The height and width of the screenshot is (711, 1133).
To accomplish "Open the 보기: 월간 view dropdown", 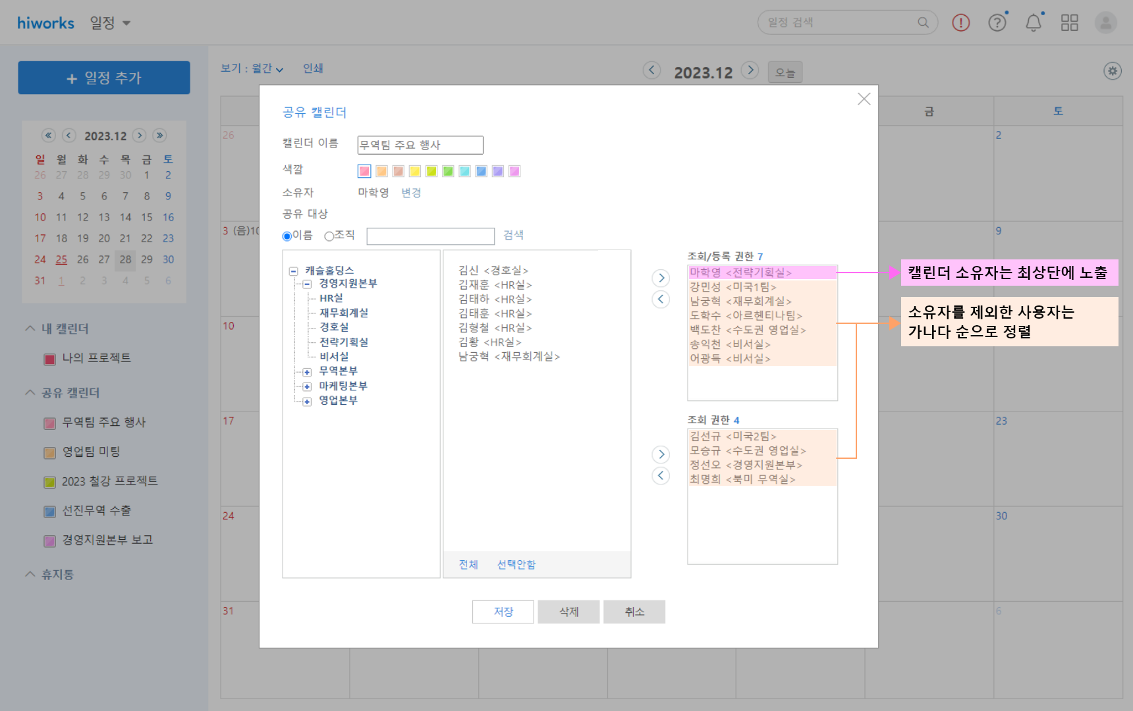I will point(252,68).
